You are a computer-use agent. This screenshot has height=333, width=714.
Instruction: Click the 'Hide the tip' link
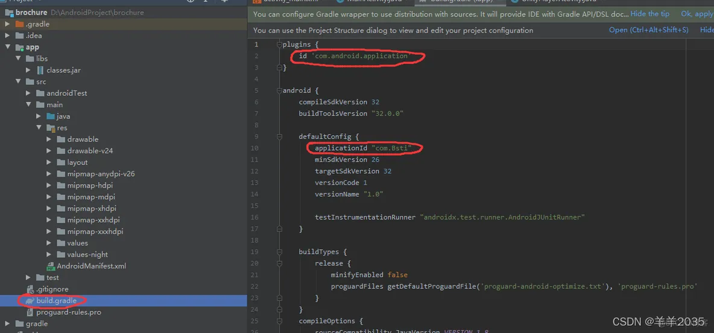point(650,14)
